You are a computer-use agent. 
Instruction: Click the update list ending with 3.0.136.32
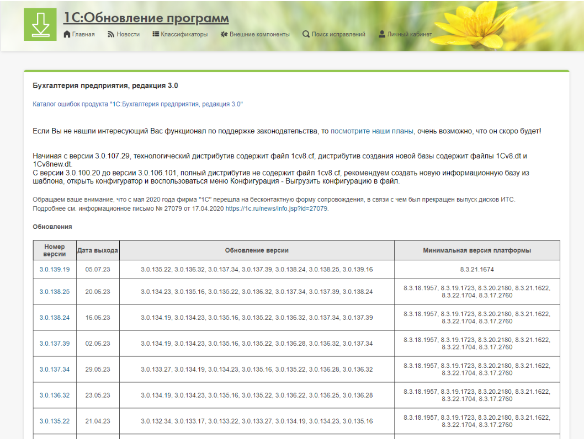tap(257, 370)
